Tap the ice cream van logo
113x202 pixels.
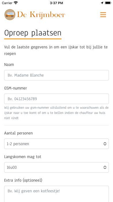tap(10, 15)
